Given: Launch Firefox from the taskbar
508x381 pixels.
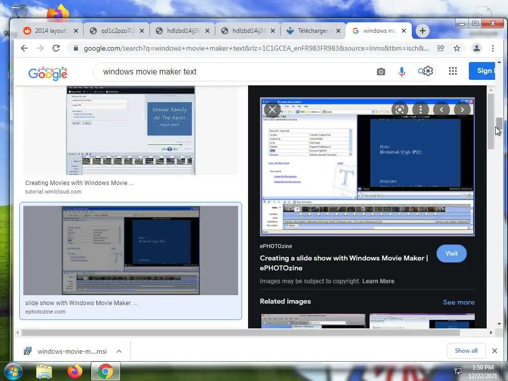Looking at the screenshot, I should 75,371.
